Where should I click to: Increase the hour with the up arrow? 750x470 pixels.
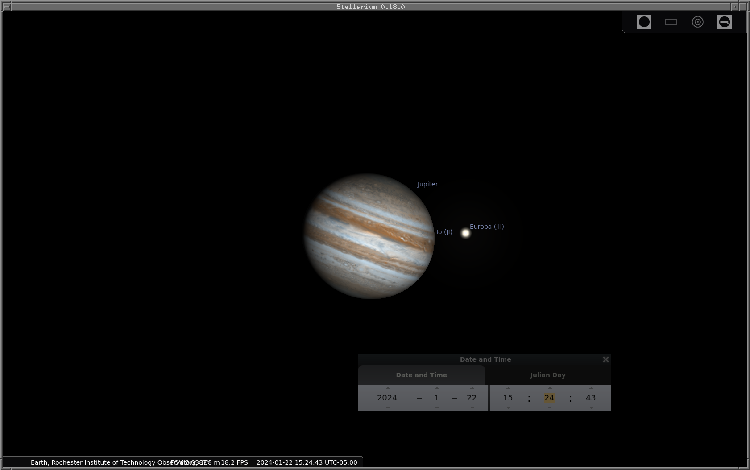pyautogui.click(x=508, y=388)
